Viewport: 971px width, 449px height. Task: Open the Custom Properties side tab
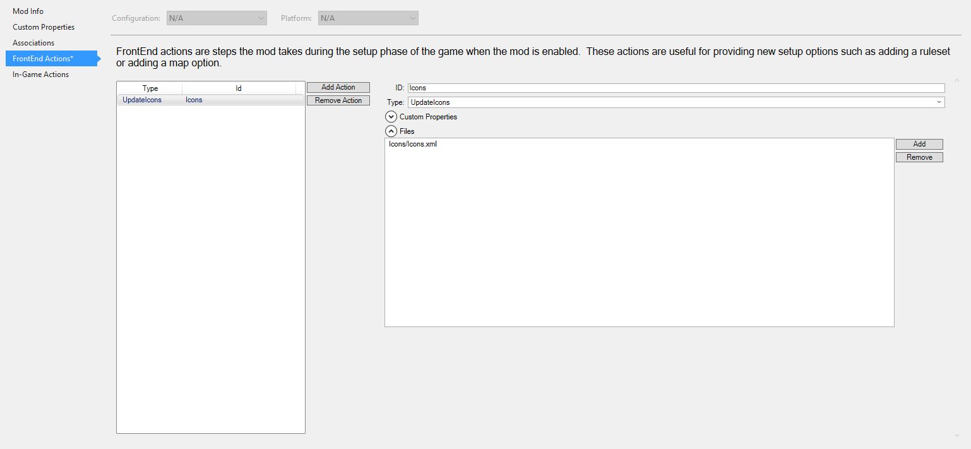coord(44,27)
